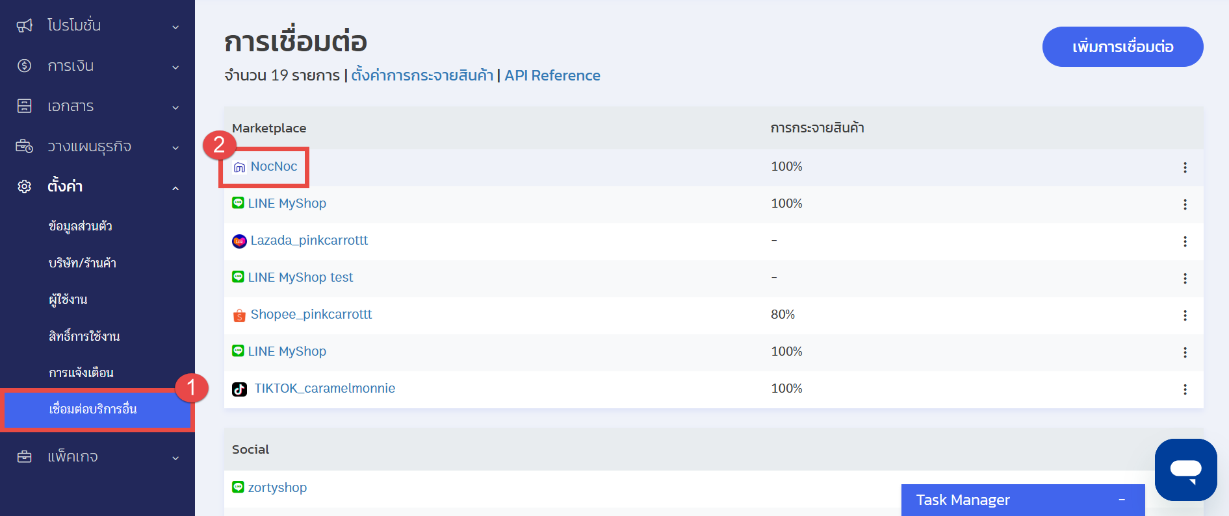Screen dimensions: 1229x516
Task: Click the business planning briefcase icon
Action: click(x=24, y=146)
